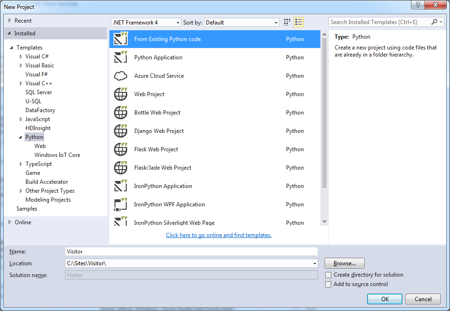Click the Django Web Project globe icon
Screen dimensions: 450x311
coord(121,131)
